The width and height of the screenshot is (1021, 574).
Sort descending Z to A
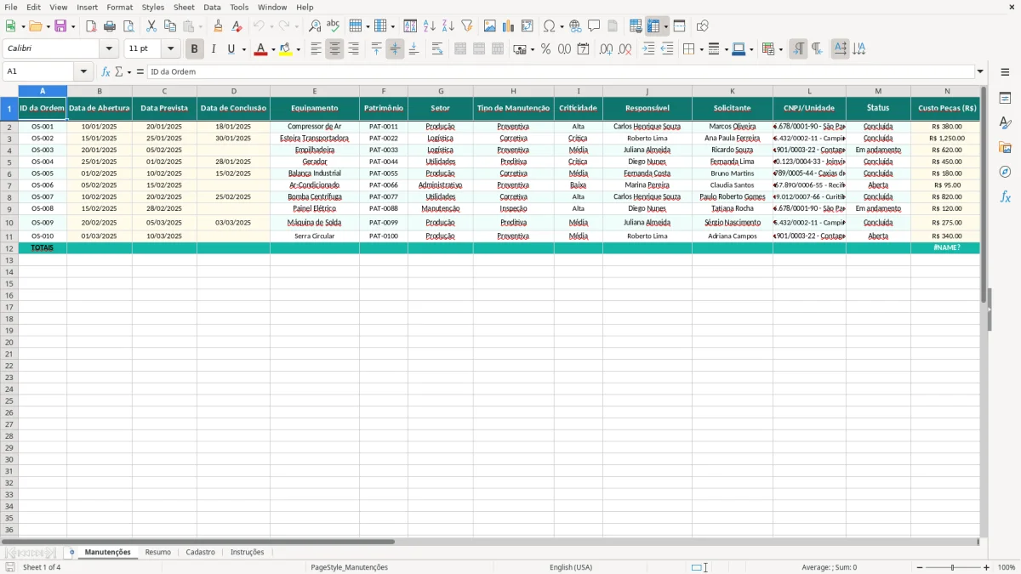point(448,26)
